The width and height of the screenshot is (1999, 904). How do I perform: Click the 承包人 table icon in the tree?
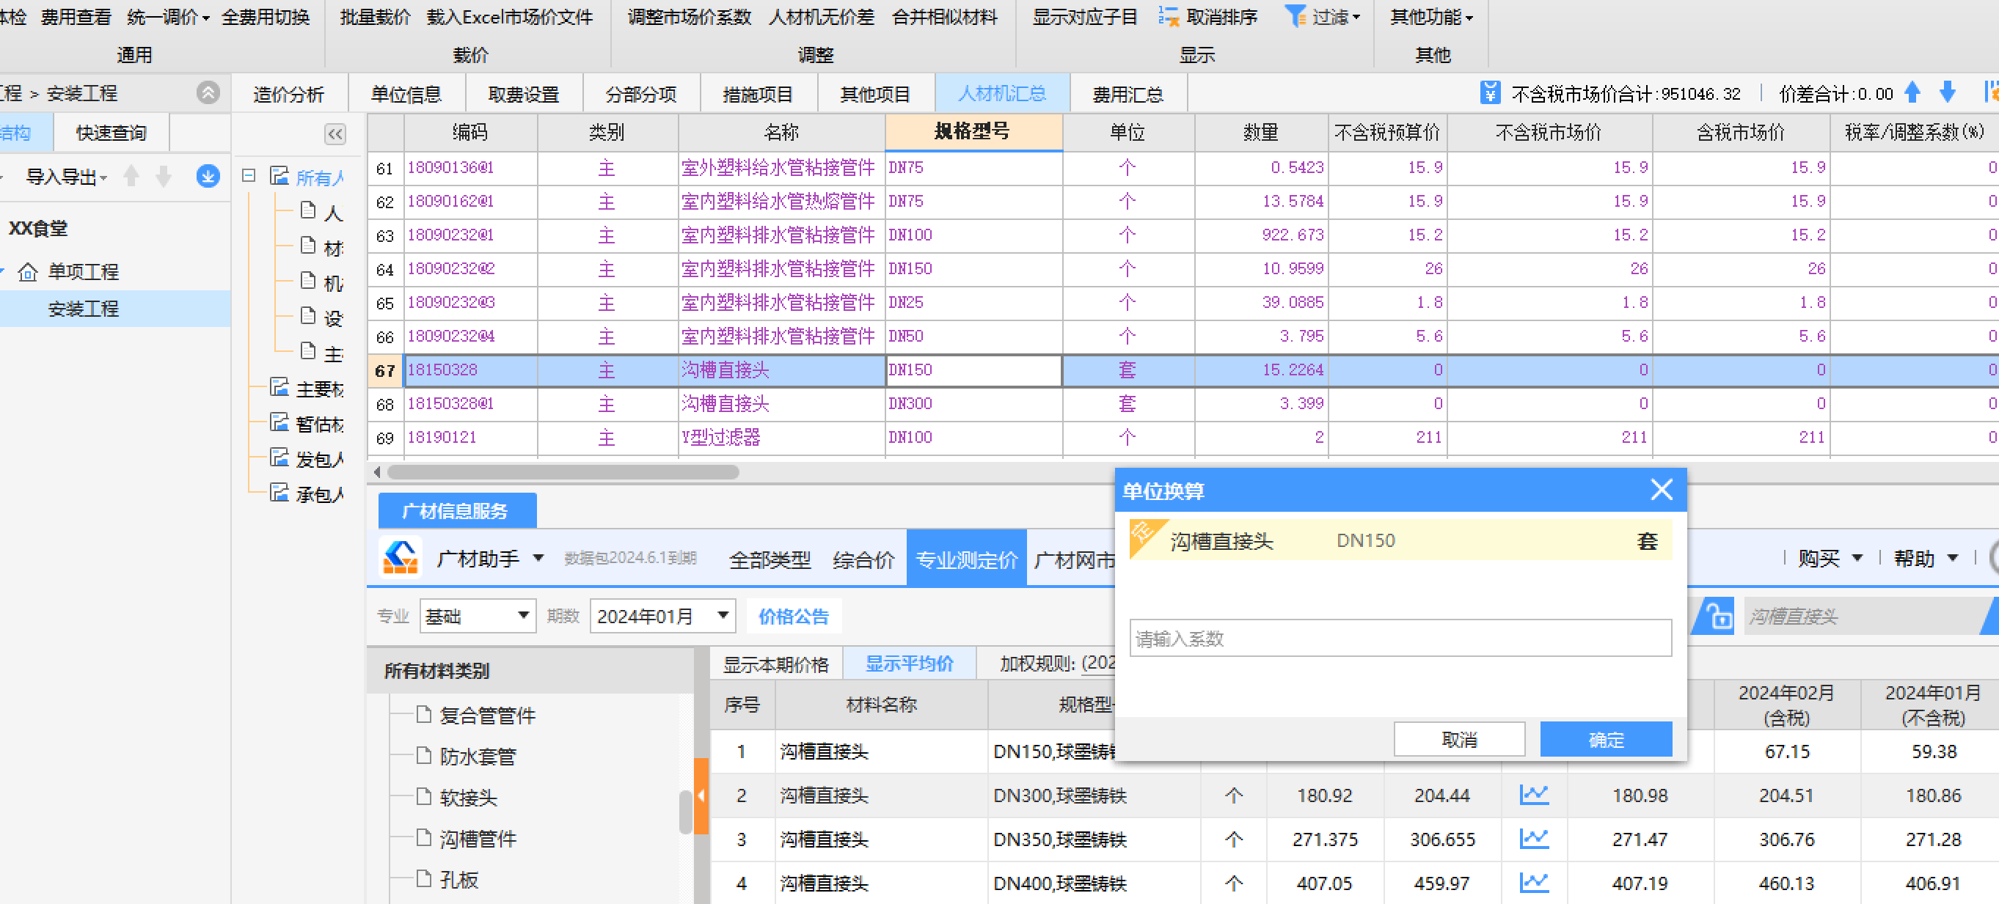click(279, 492)
